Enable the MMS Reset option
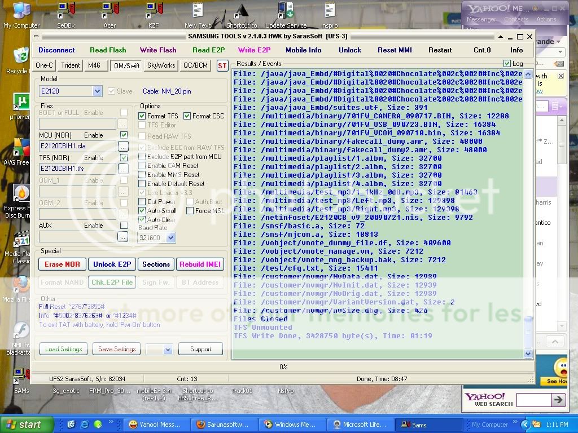578x433 pixels. (142, 175)
